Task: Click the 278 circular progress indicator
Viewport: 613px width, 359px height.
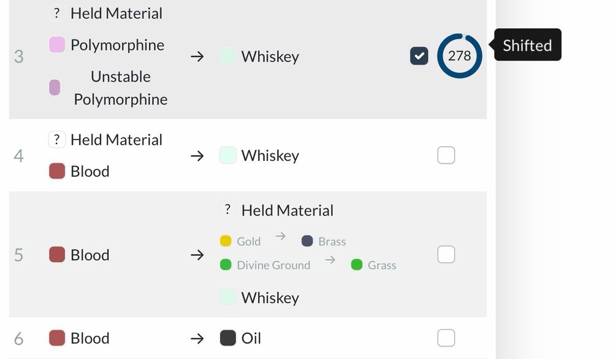Action: tap(459, 56)
